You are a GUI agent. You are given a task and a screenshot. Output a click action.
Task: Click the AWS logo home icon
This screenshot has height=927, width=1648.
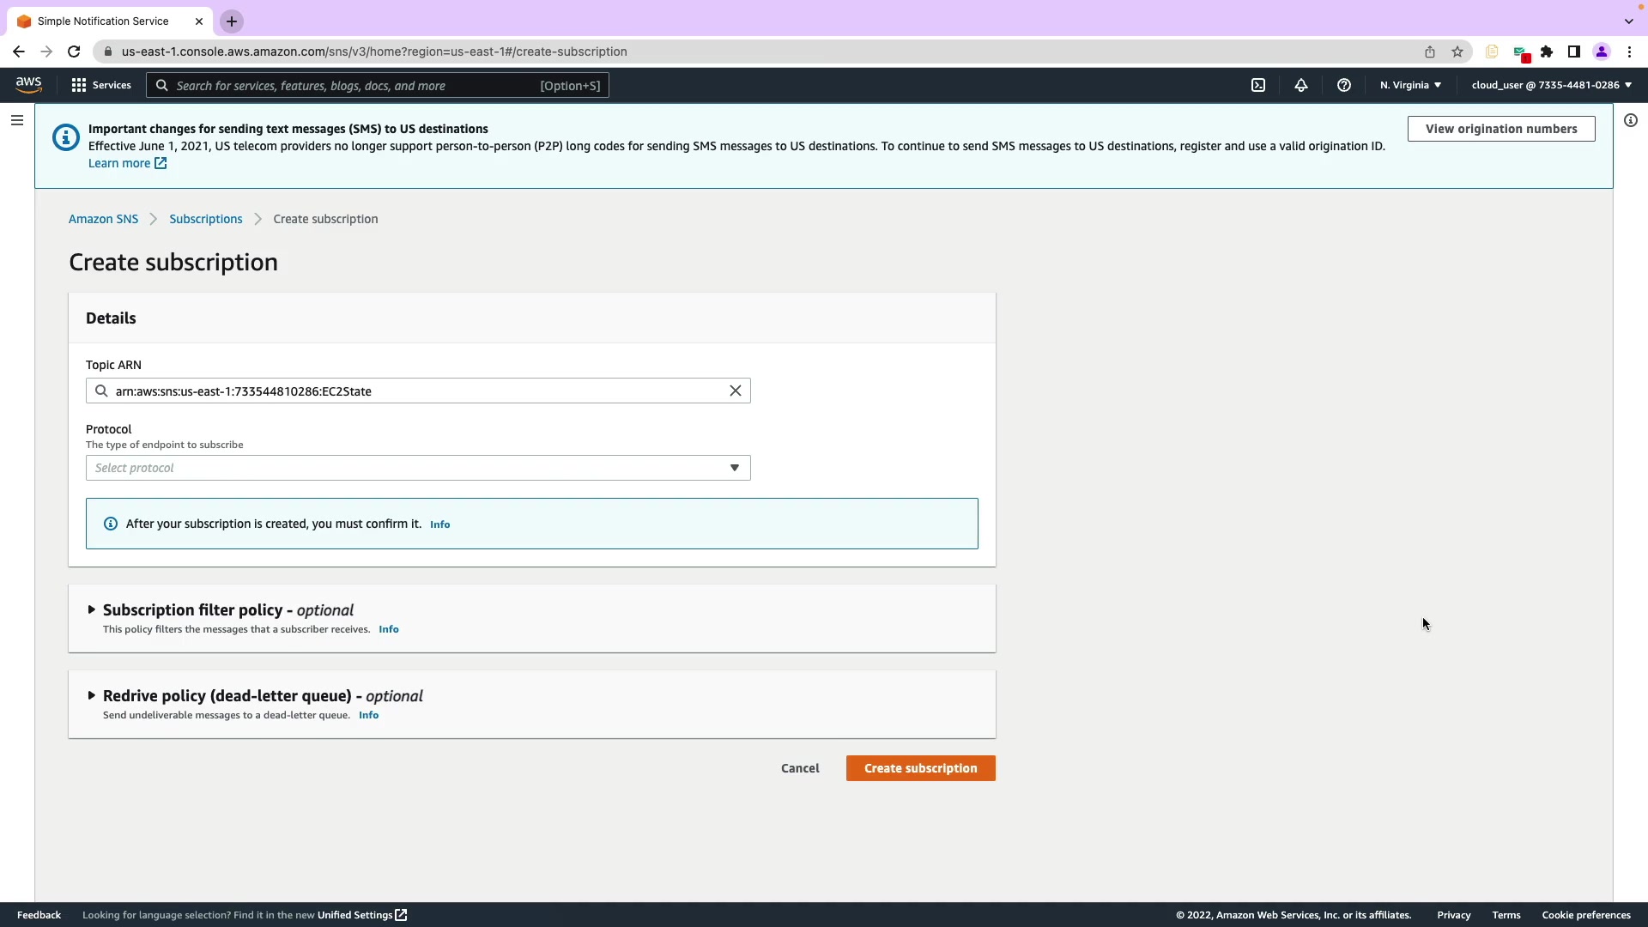(28, 84)
